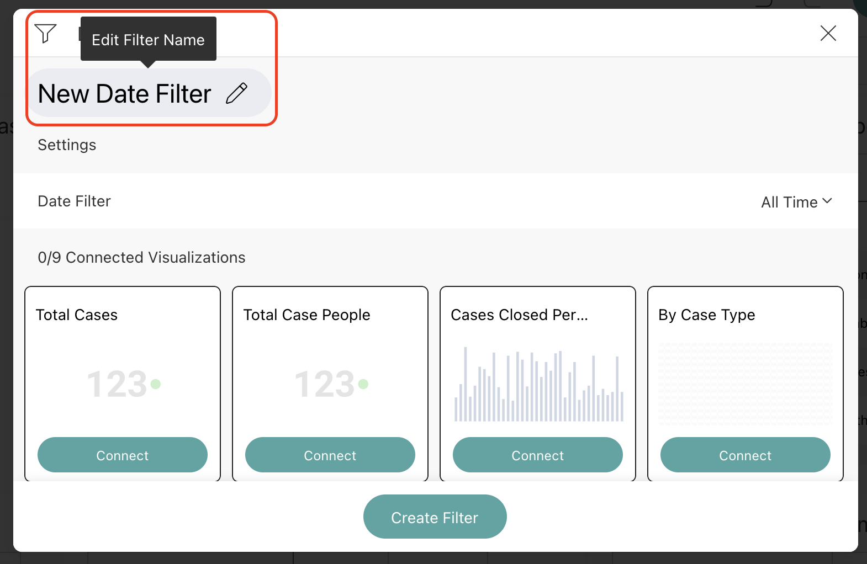Click the Total Cases card title
This screenshot has height=564, width=867.
pyautogui.click(x=77, y=315)
